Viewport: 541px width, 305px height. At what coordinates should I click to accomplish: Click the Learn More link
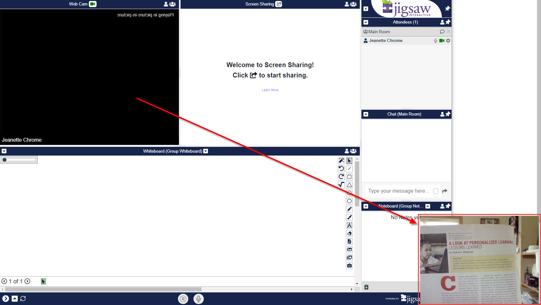coord(270,90)
